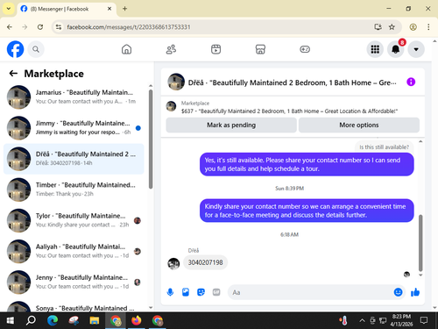Attach a photo using the image icon

point(186,292)
